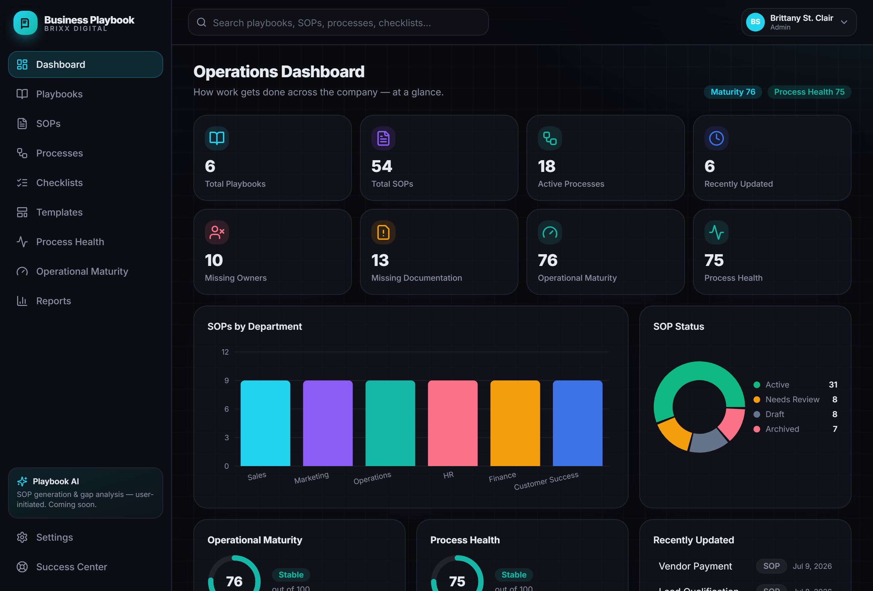Screen dimensions: 873x591
Task: Open the Reports page
Action: tap(86, 301)
